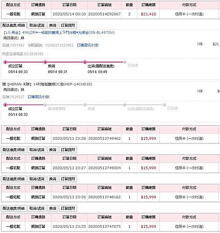Open the LG GN-BL497GV refrigerator product link
Viewport: 220px width, 233px height.
tap(59, 33)
